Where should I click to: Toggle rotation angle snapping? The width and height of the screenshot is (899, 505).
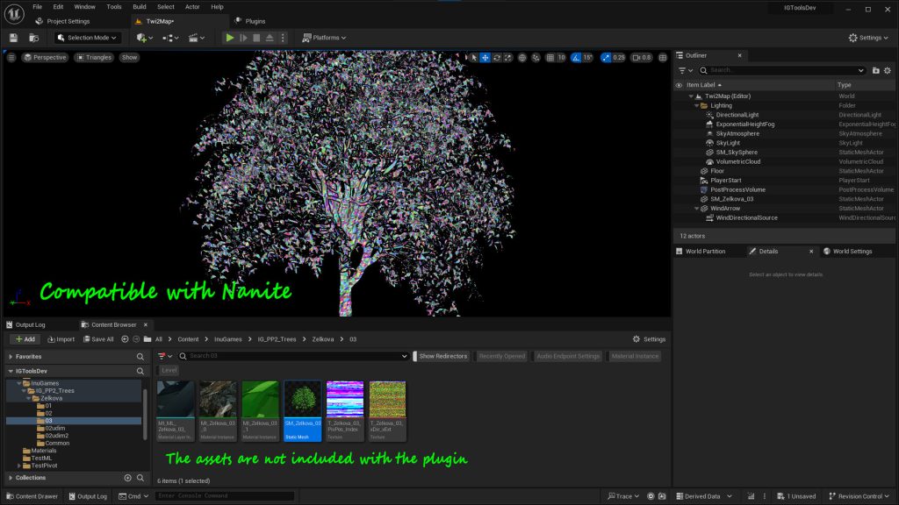(x=576, y=57)
